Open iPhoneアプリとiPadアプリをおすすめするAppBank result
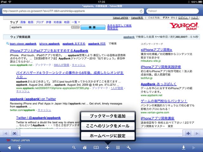203x152 pixels. point(49,51)
